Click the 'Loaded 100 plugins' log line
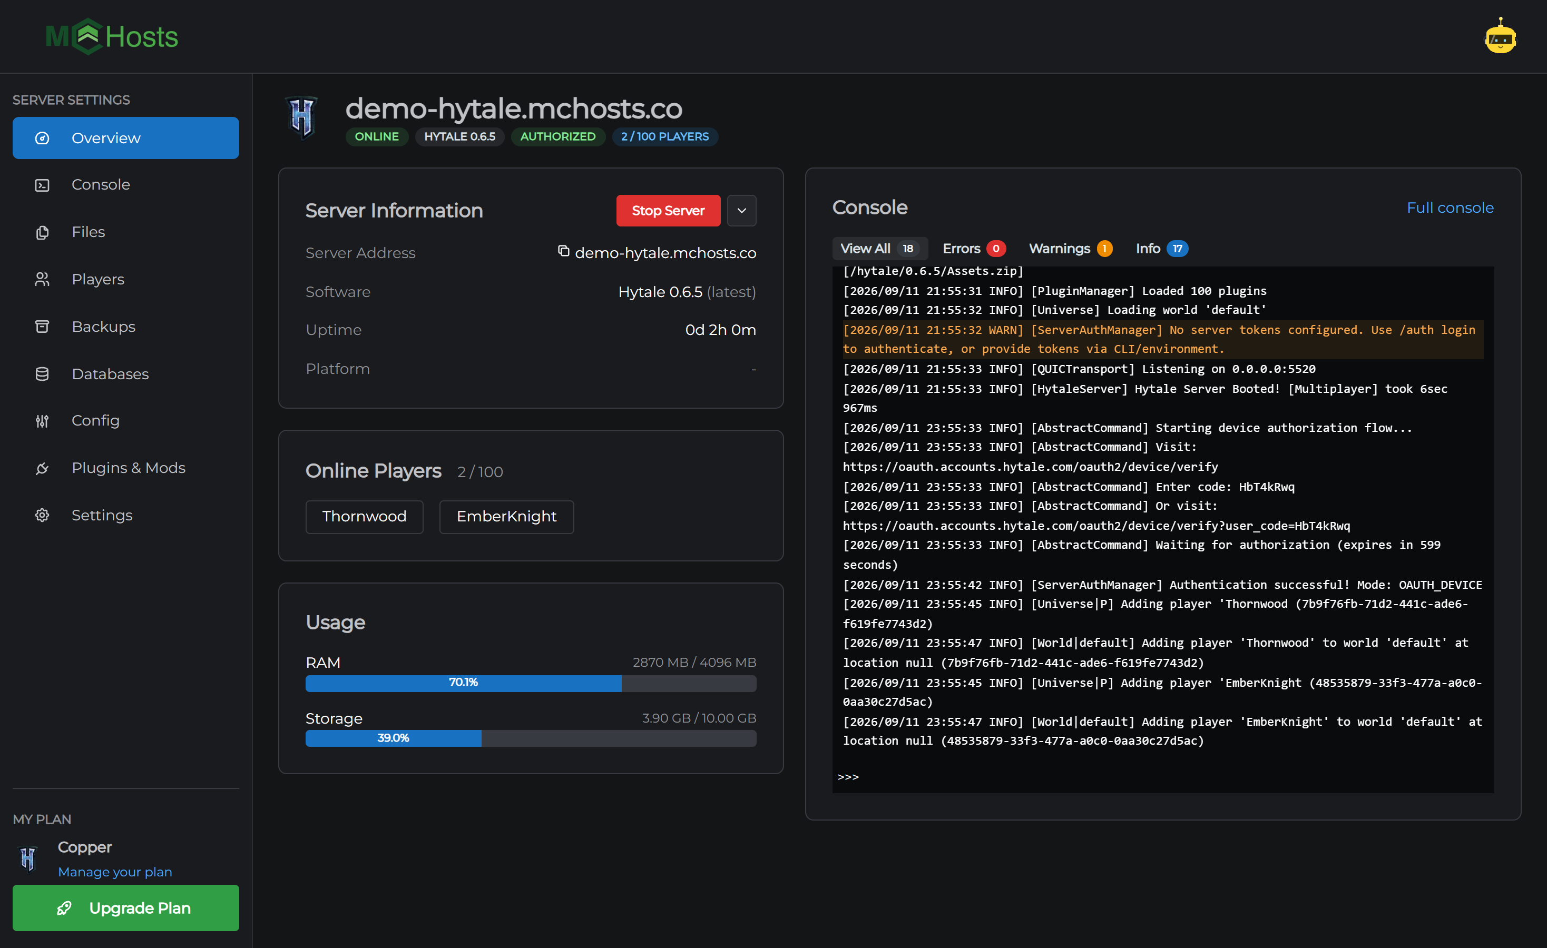 1055,291
